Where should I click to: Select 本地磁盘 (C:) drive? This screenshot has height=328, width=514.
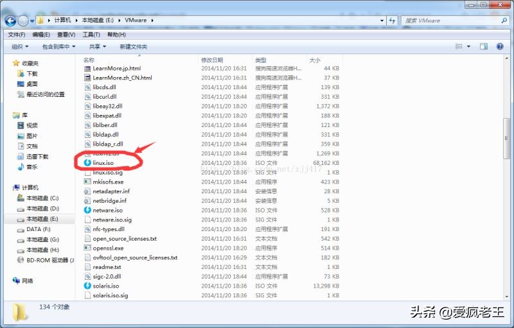coord(38,198)
